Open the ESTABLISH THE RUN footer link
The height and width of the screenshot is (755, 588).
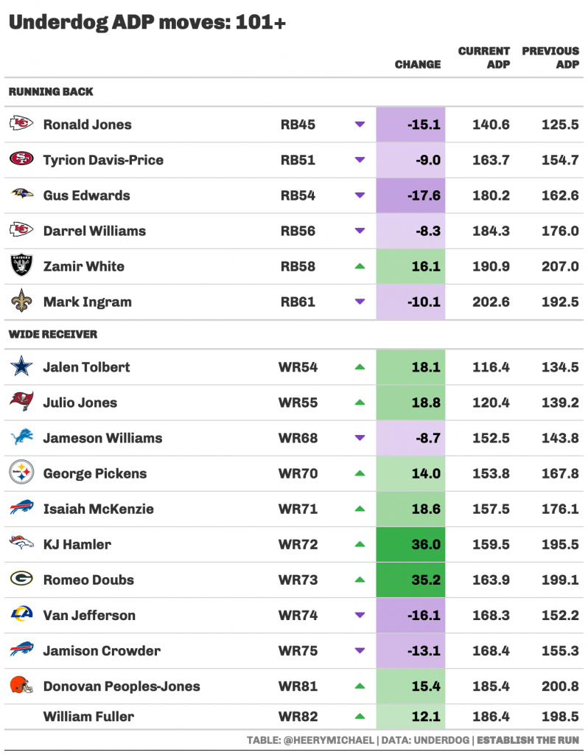528,740
